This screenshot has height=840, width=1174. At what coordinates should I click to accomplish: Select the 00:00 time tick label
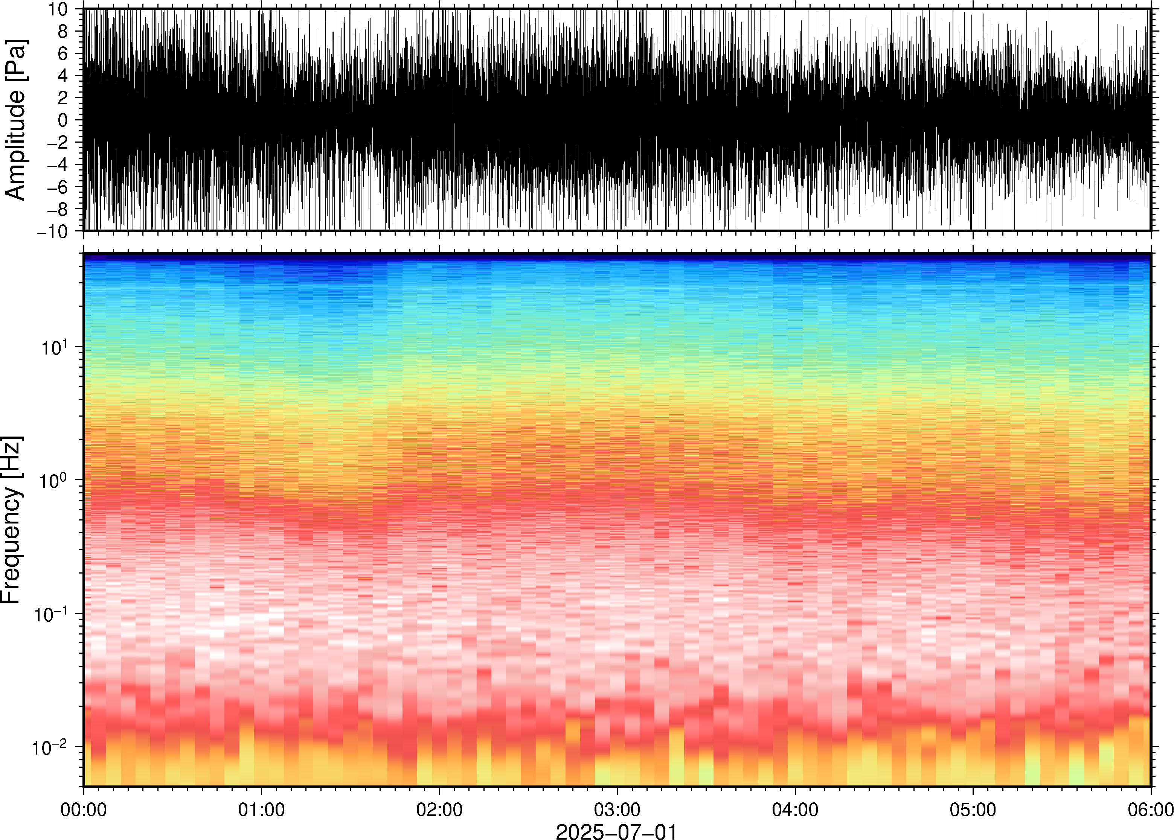(x=84, y=810)
